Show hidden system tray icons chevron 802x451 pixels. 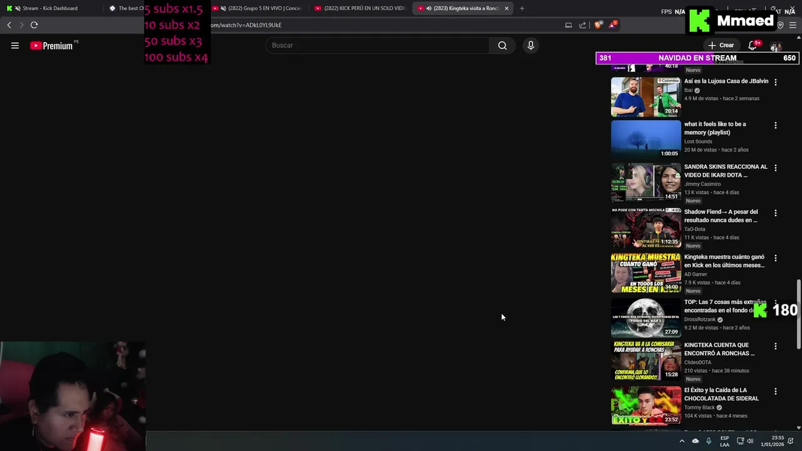point(682,441)
